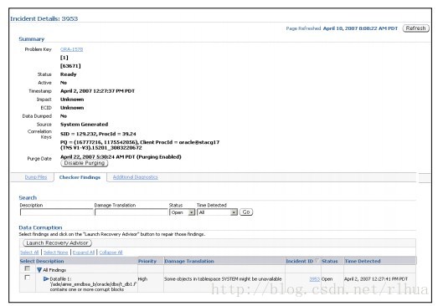The image size is (438, 306).
Task: Select the Checker Findings tab
Action: (x=80, y=177)
